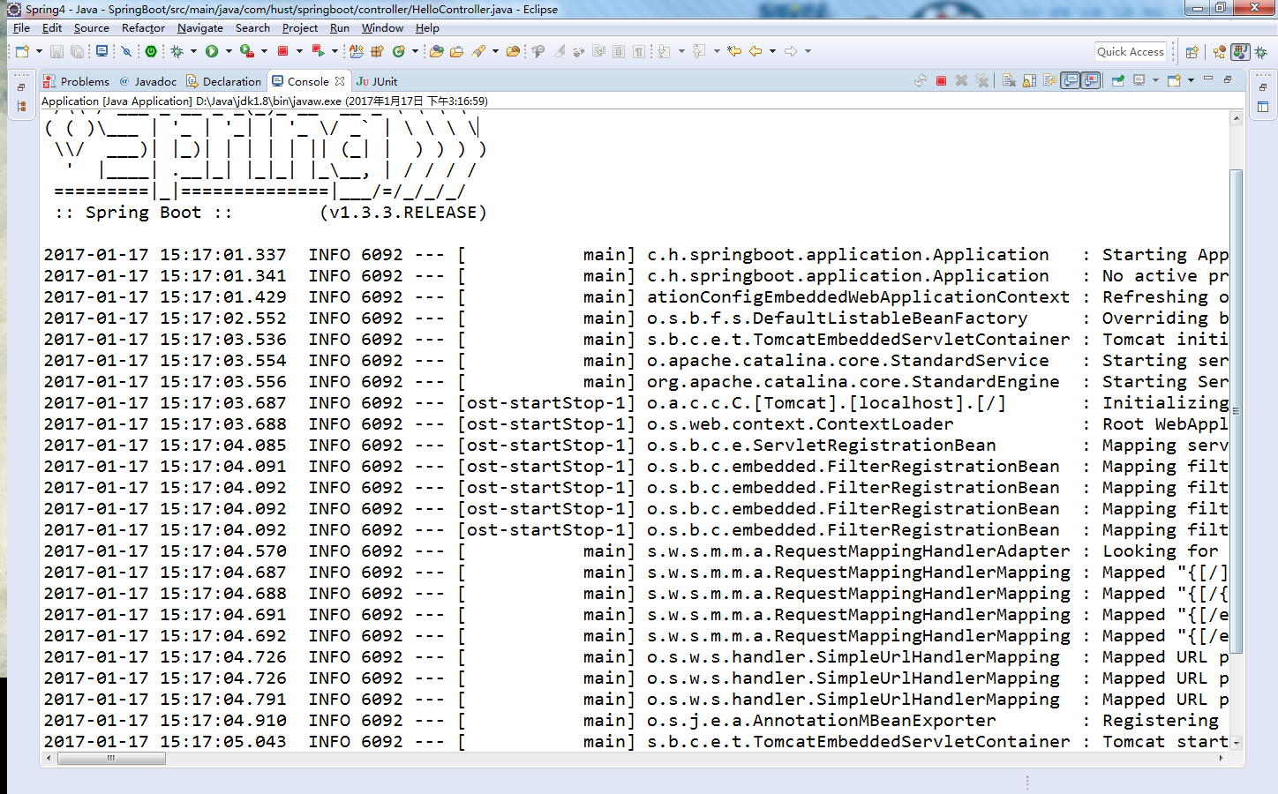Click Remove All Terminated Launches icon
Screen dimensions: 1278x794
(x=981, y=81)
